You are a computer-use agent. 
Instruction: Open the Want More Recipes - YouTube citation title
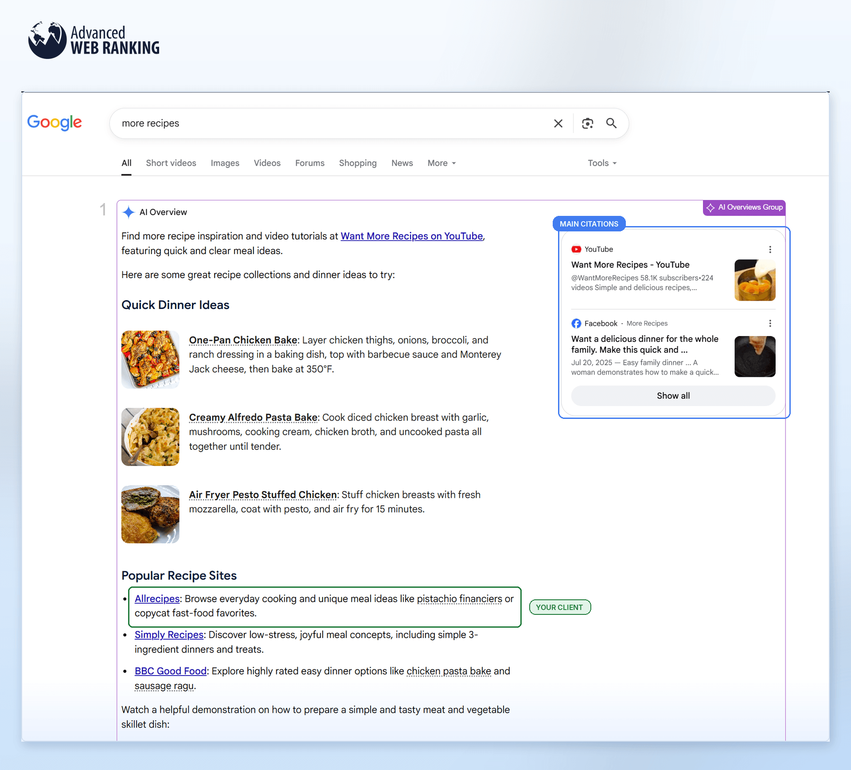tap(630, 265)
